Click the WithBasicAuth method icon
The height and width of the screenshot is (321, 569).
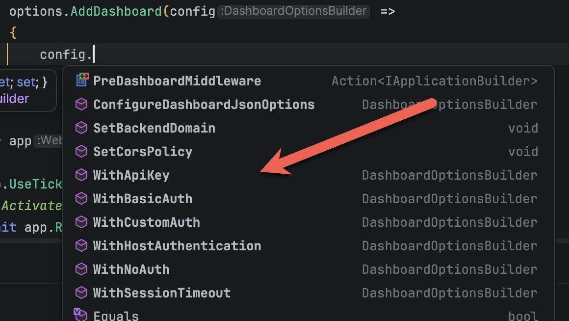(81, 199)
